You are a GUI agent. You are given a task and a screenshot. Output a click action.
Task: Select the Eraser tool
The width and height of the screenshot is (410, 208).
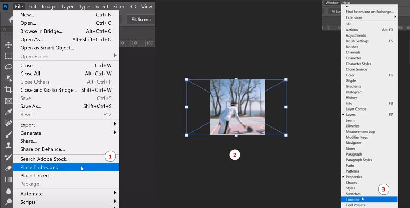[8, 168]
